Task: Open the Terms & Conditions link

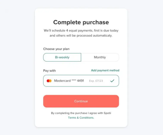Action: 81,118
